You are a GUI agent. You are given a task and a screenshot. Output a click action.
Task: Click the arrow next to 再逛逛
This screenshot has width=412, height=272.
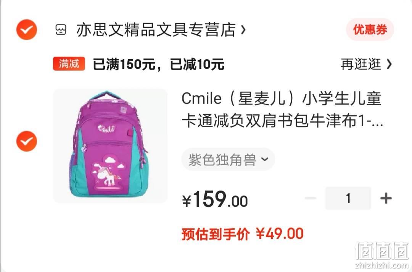389,64
